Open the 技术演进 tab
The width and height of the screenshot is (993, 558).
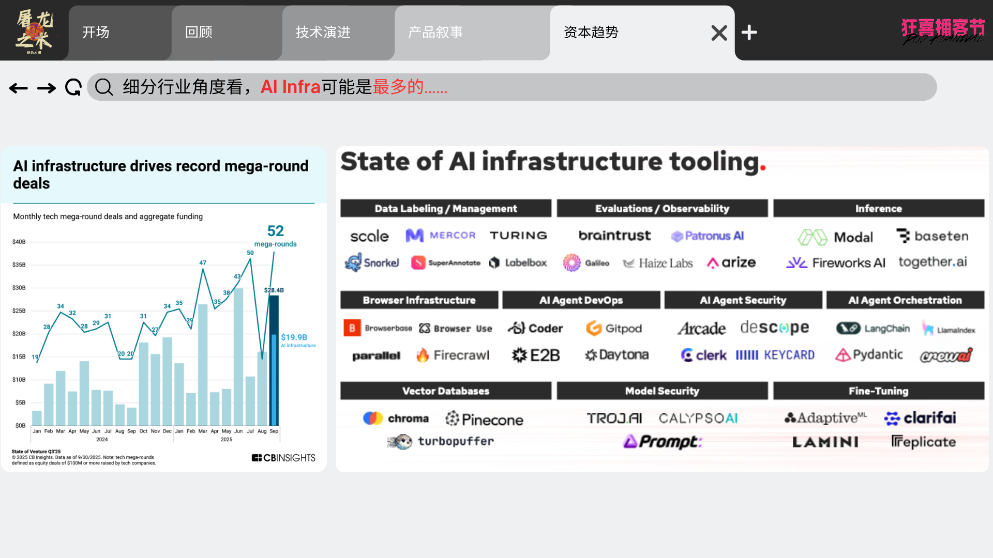tap(323, 33)
